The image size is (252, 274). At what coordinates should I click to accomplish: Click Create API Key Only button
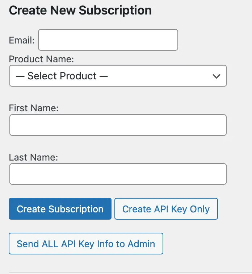pyautogui.click(x=166, y=209)
